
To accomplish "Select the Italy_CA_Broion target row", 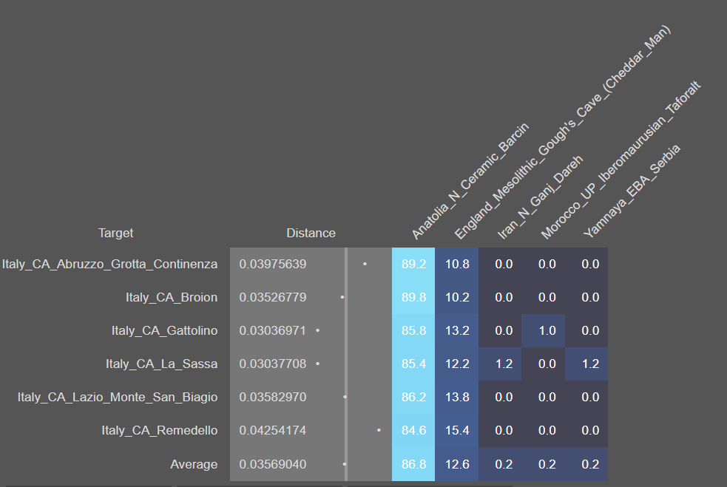I will point(172,297).
